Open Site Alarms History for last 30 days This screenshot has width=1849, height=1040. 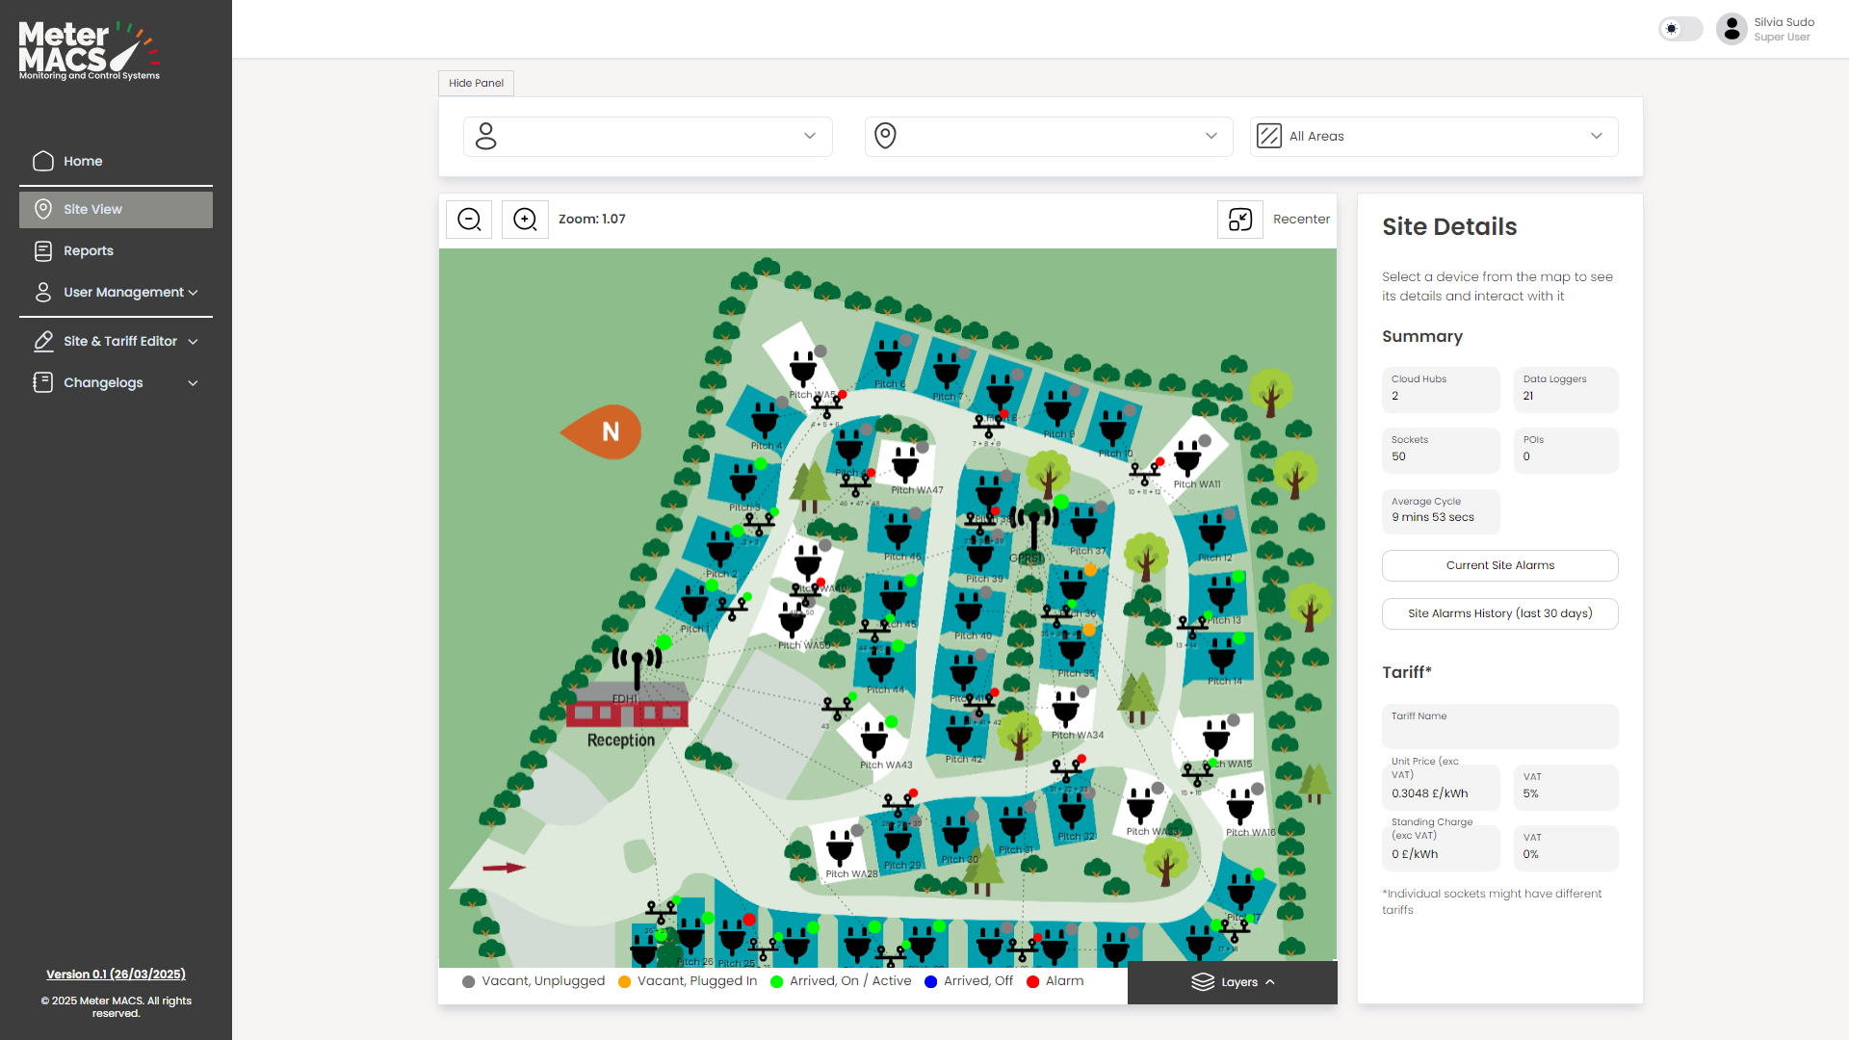(x=1498, y=613)
